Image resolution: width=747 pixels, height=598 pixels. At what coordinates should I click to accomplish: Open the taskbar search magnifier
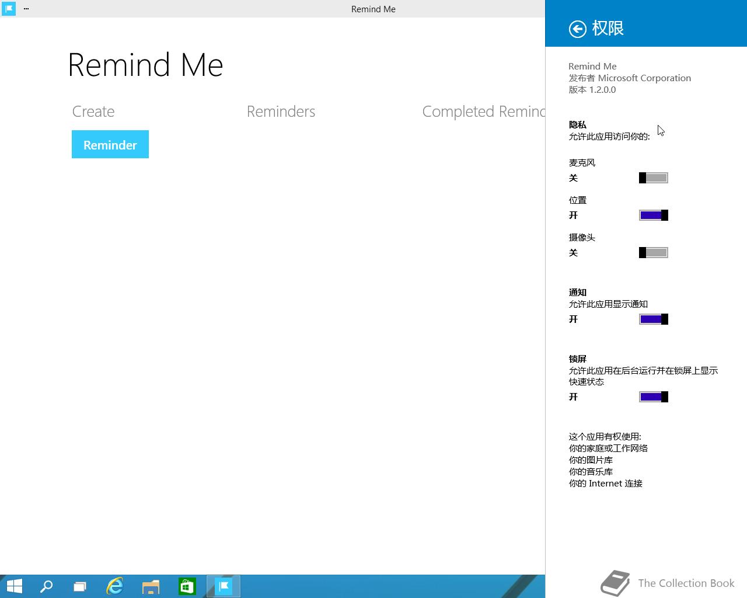click(x=46, y=586)
